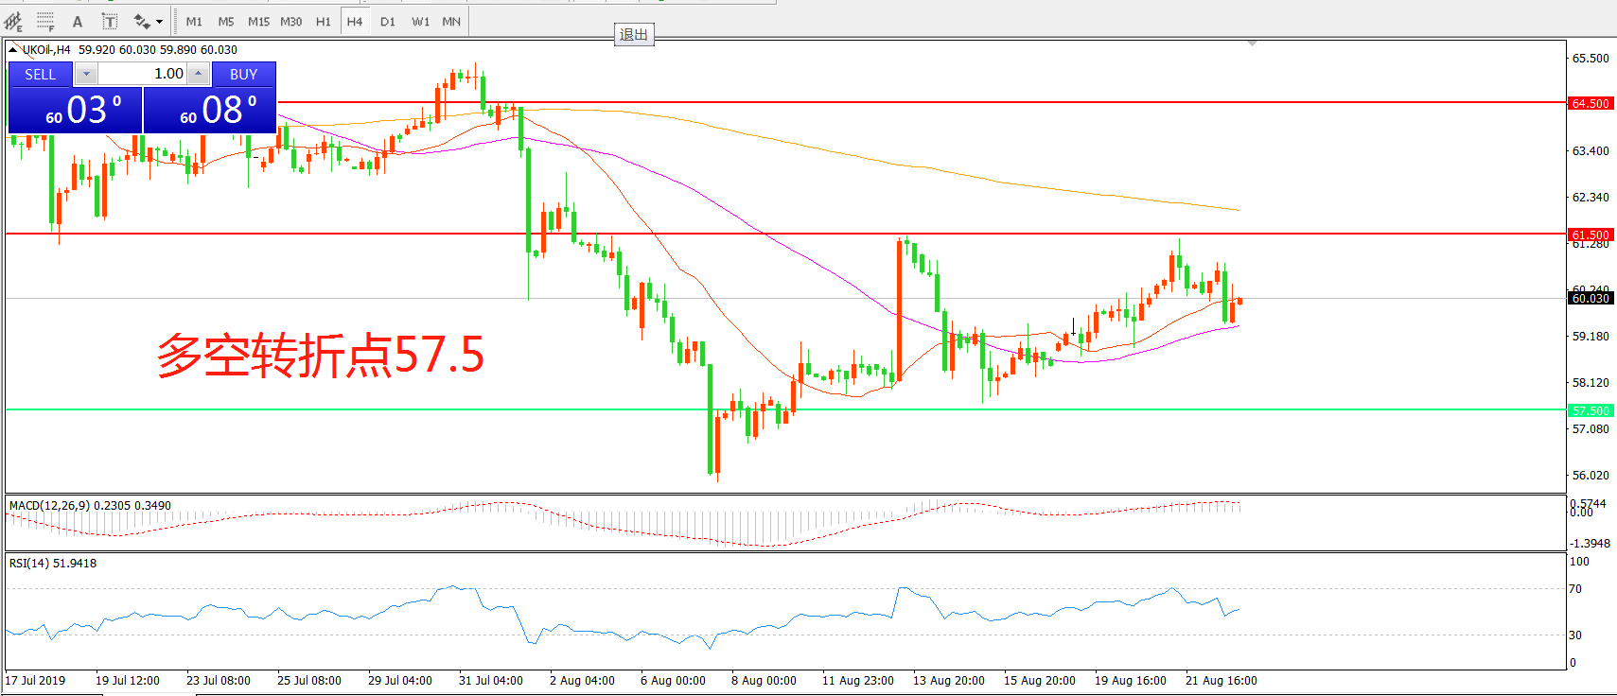Image resolution: width=1617 pixels, height=696 pixels.
Task: Increase lot volume with up arrow
Action: click(x=198, y=74)
